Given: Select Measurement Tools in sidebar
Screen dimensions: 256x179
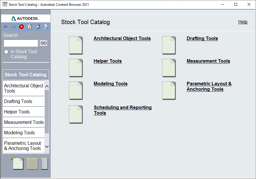Looking at the screenshot, I should click(x=23, y=122).
